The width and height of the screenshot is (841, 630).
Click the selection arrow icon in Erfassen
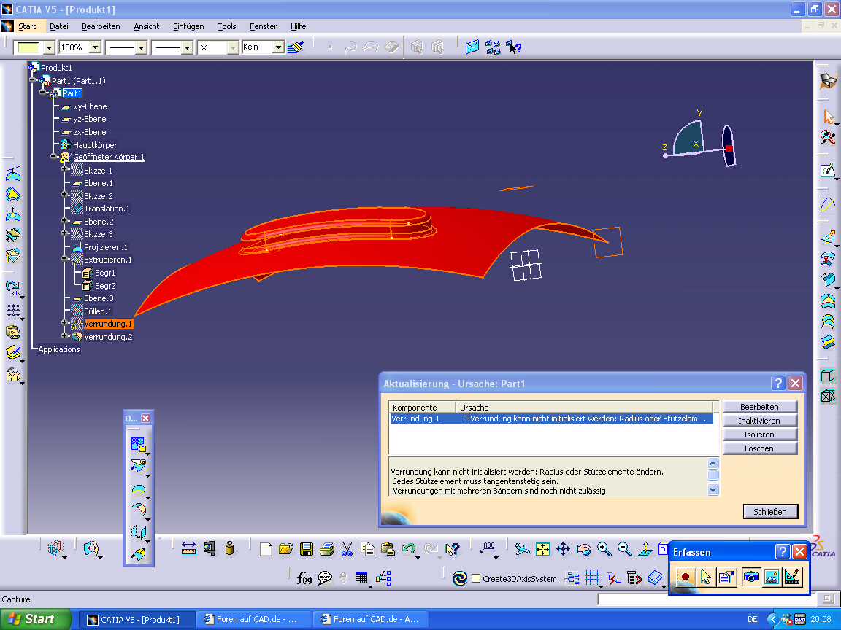[705, 577]
